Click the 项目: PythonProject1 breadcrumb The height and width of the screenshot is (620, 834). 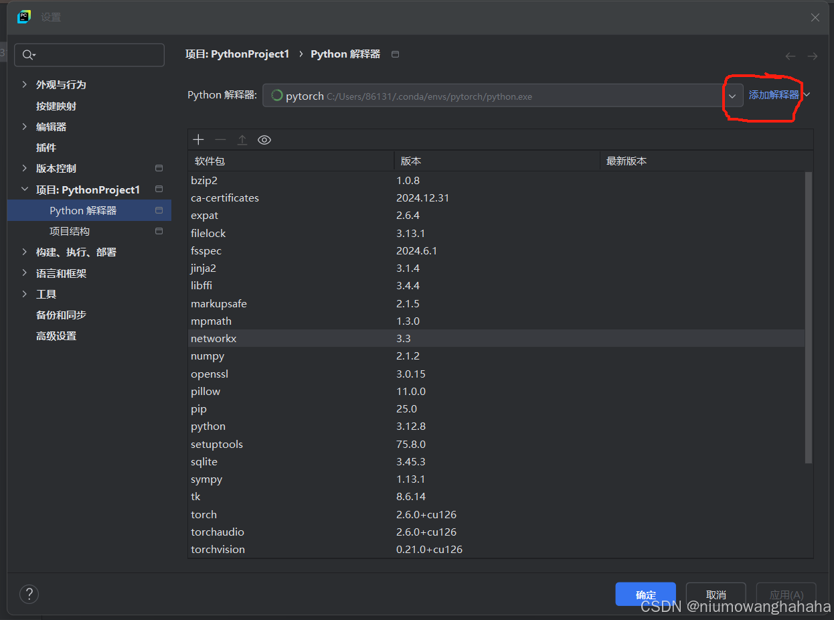point(237,54)
